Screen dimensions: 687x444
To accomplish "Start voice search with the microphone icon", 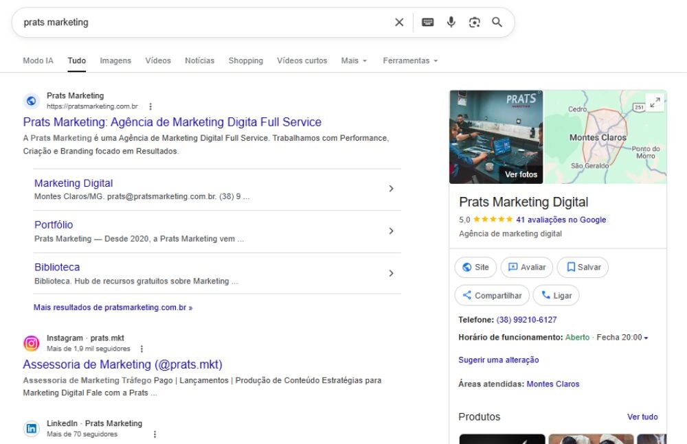I will (451, 23).
